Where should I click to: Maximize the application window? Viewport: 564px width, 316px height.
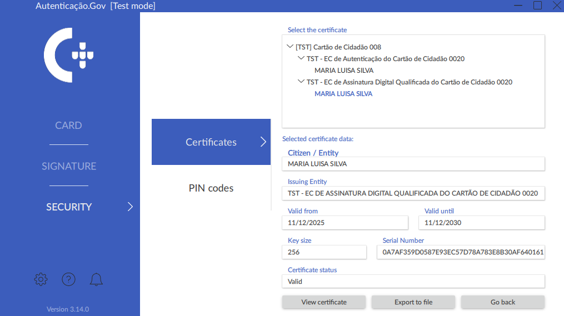pos(537,6)
